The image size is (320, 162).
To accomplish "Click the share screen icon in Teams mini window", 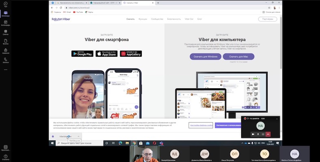I will point(263,134).
